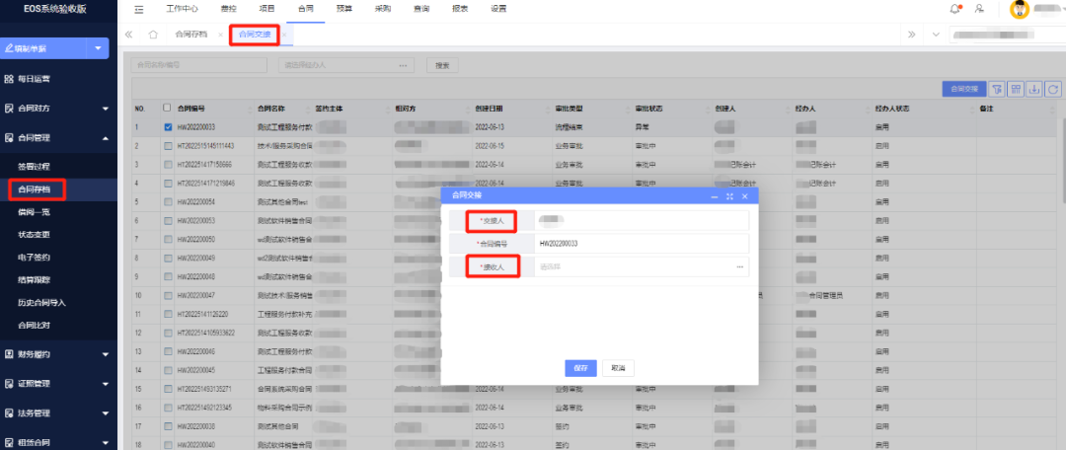Open the 填制单据 dropdown arrow
The width and height of the screenshot is (1066, 450).
click(x=98, y=48)
